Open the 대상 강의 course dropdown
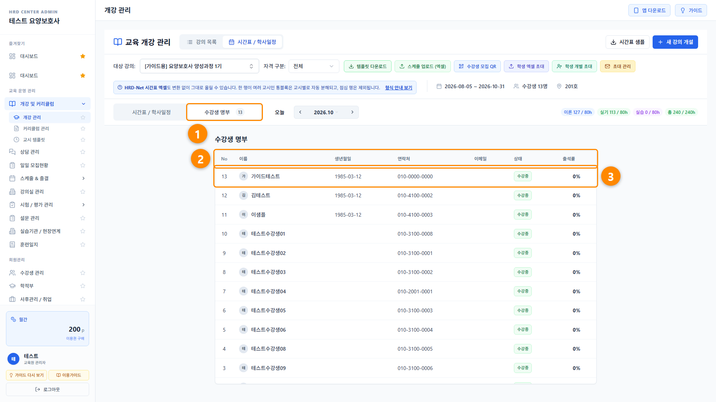The image size is (716, 402). [199, 66]
